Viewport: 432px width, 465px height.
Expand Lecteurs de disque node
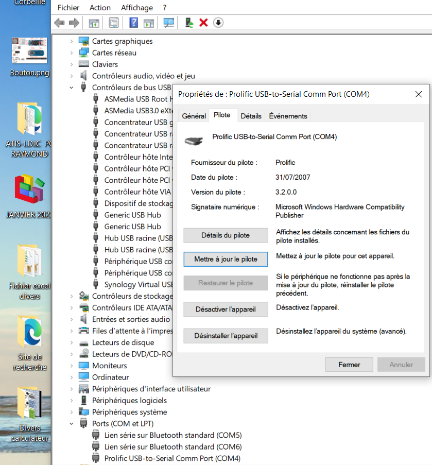click(72, 342)
